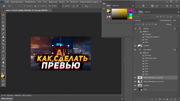
Task: Add a layer mask
Action: [160, 99]
